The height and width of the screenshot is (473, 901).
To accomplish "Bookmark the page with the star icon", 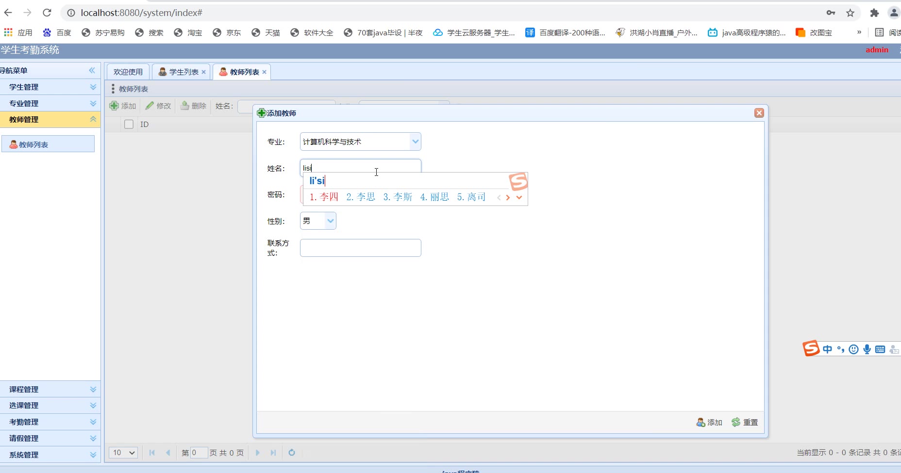I will (850, 13).
